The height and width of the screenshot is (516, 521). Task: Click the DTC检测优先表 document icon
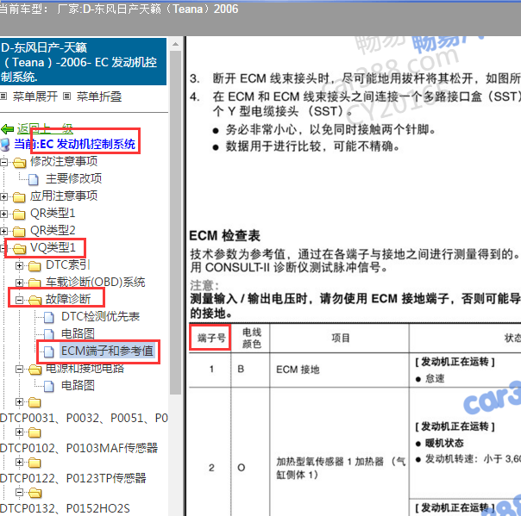49,318
